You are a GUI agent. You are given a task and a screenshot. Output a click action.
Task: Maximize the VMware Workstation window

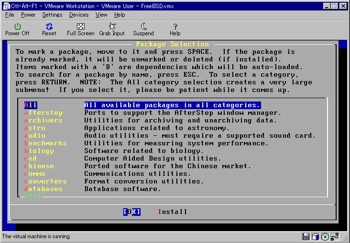(334, 6)
